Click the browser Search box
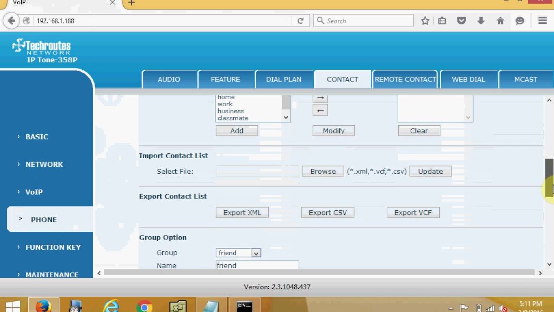This screenshot has width=554, height=312. tap(364, 21)
